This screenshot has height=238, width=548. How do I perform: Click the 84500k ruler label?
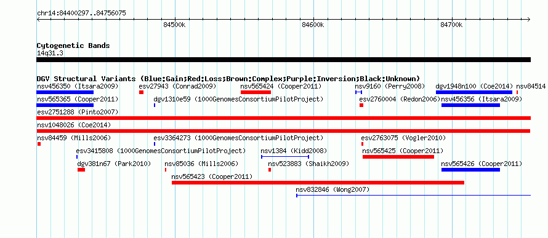click(174, 25)
